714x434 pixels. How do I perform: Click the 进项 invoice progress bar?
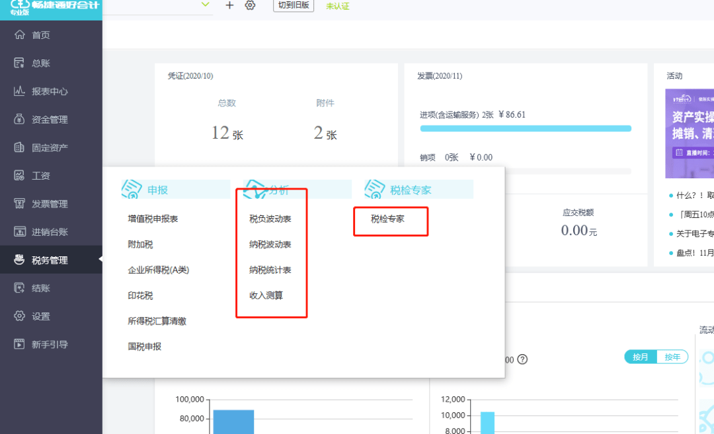coord(526,129)
